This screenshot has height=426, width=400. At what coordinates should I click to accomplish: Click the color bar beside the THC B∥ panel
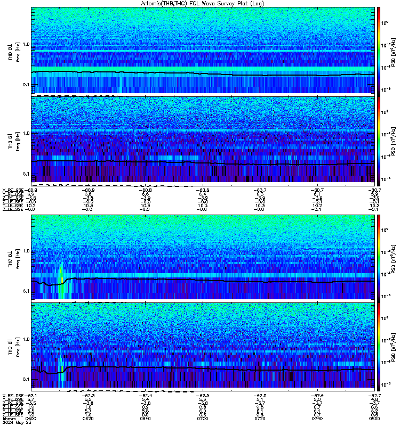tap(379, 347)
